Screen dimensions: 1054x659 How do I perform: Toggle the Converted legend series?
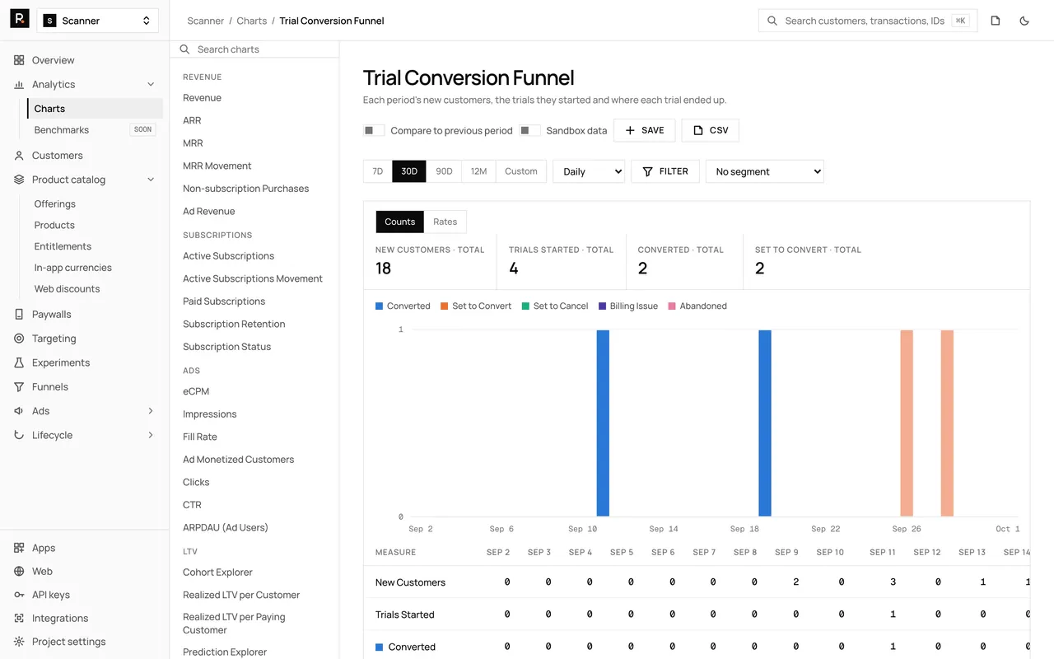403,306
